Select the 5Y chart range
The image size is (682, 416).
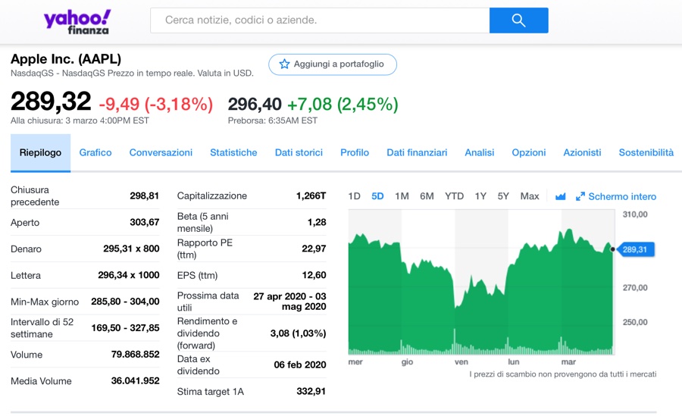[503, 196]
